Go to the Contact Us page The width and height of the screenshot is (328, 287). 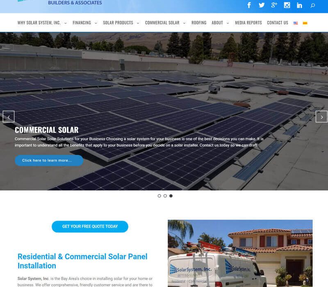pos(278,23)
